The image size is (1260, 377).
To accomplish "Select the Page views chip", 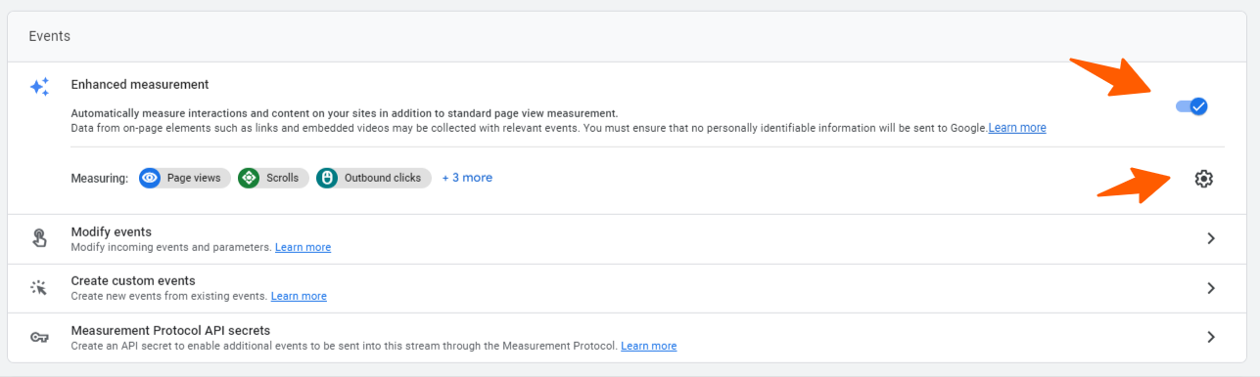I will (185, 178).
